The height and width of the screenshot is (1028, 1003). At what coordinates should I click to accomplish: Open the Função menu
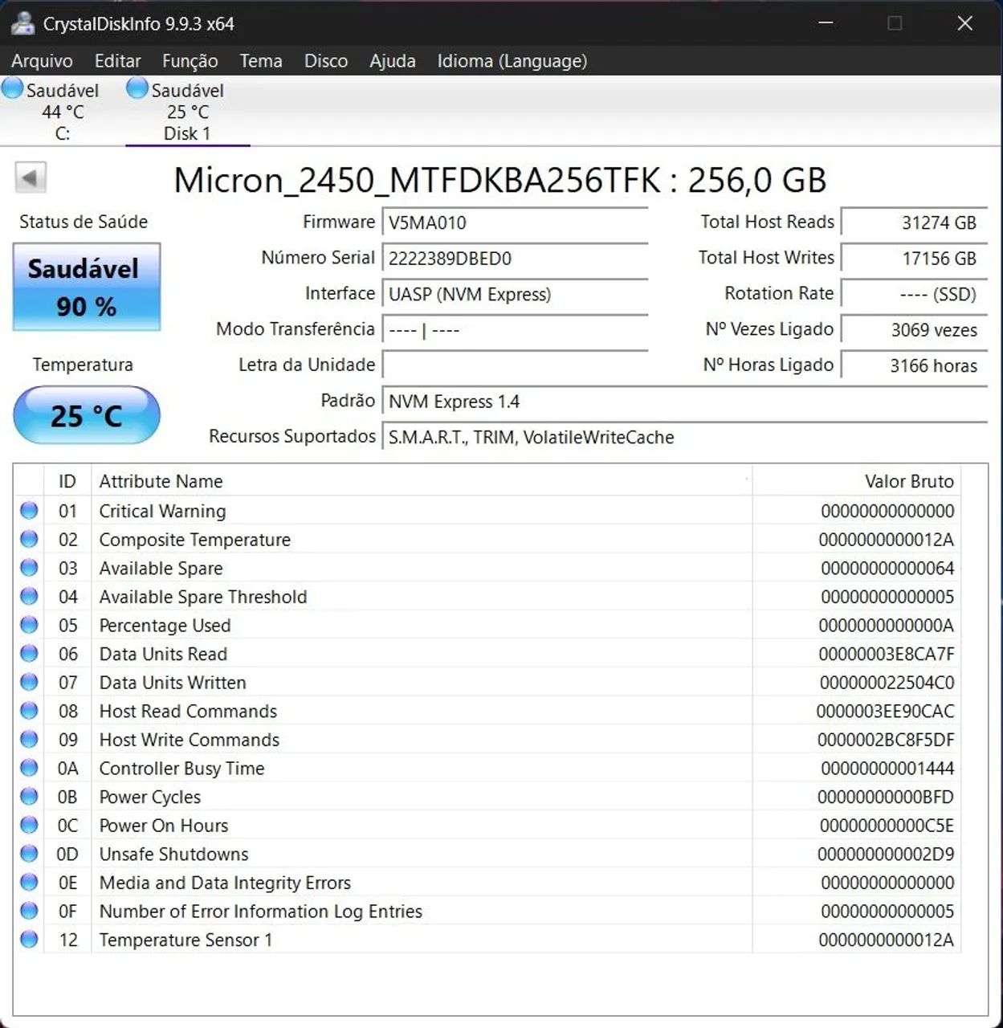[190, 61]
